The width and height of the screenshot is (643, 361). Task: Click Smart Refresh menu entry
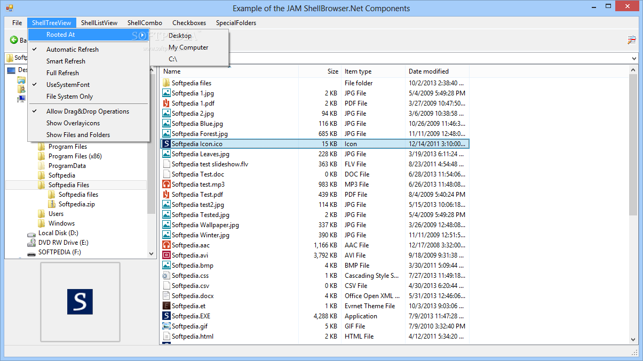pos(89,61)
